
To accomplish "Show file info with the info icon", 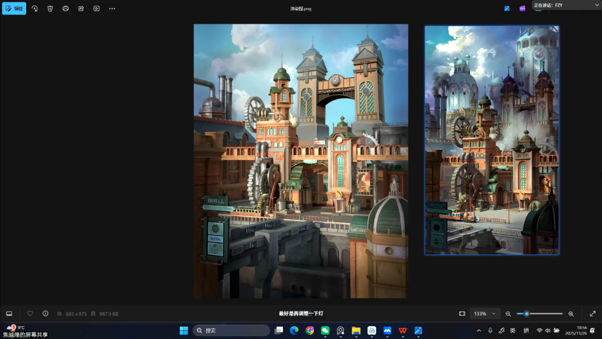I will (x=46, y=313).
